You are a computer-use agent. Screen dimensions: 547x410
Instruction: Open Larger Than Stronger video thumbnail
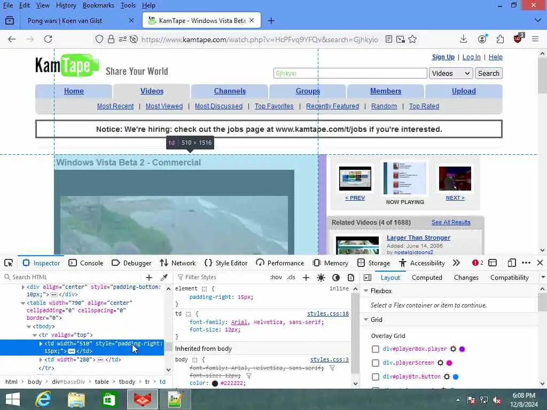pos(357,246)
